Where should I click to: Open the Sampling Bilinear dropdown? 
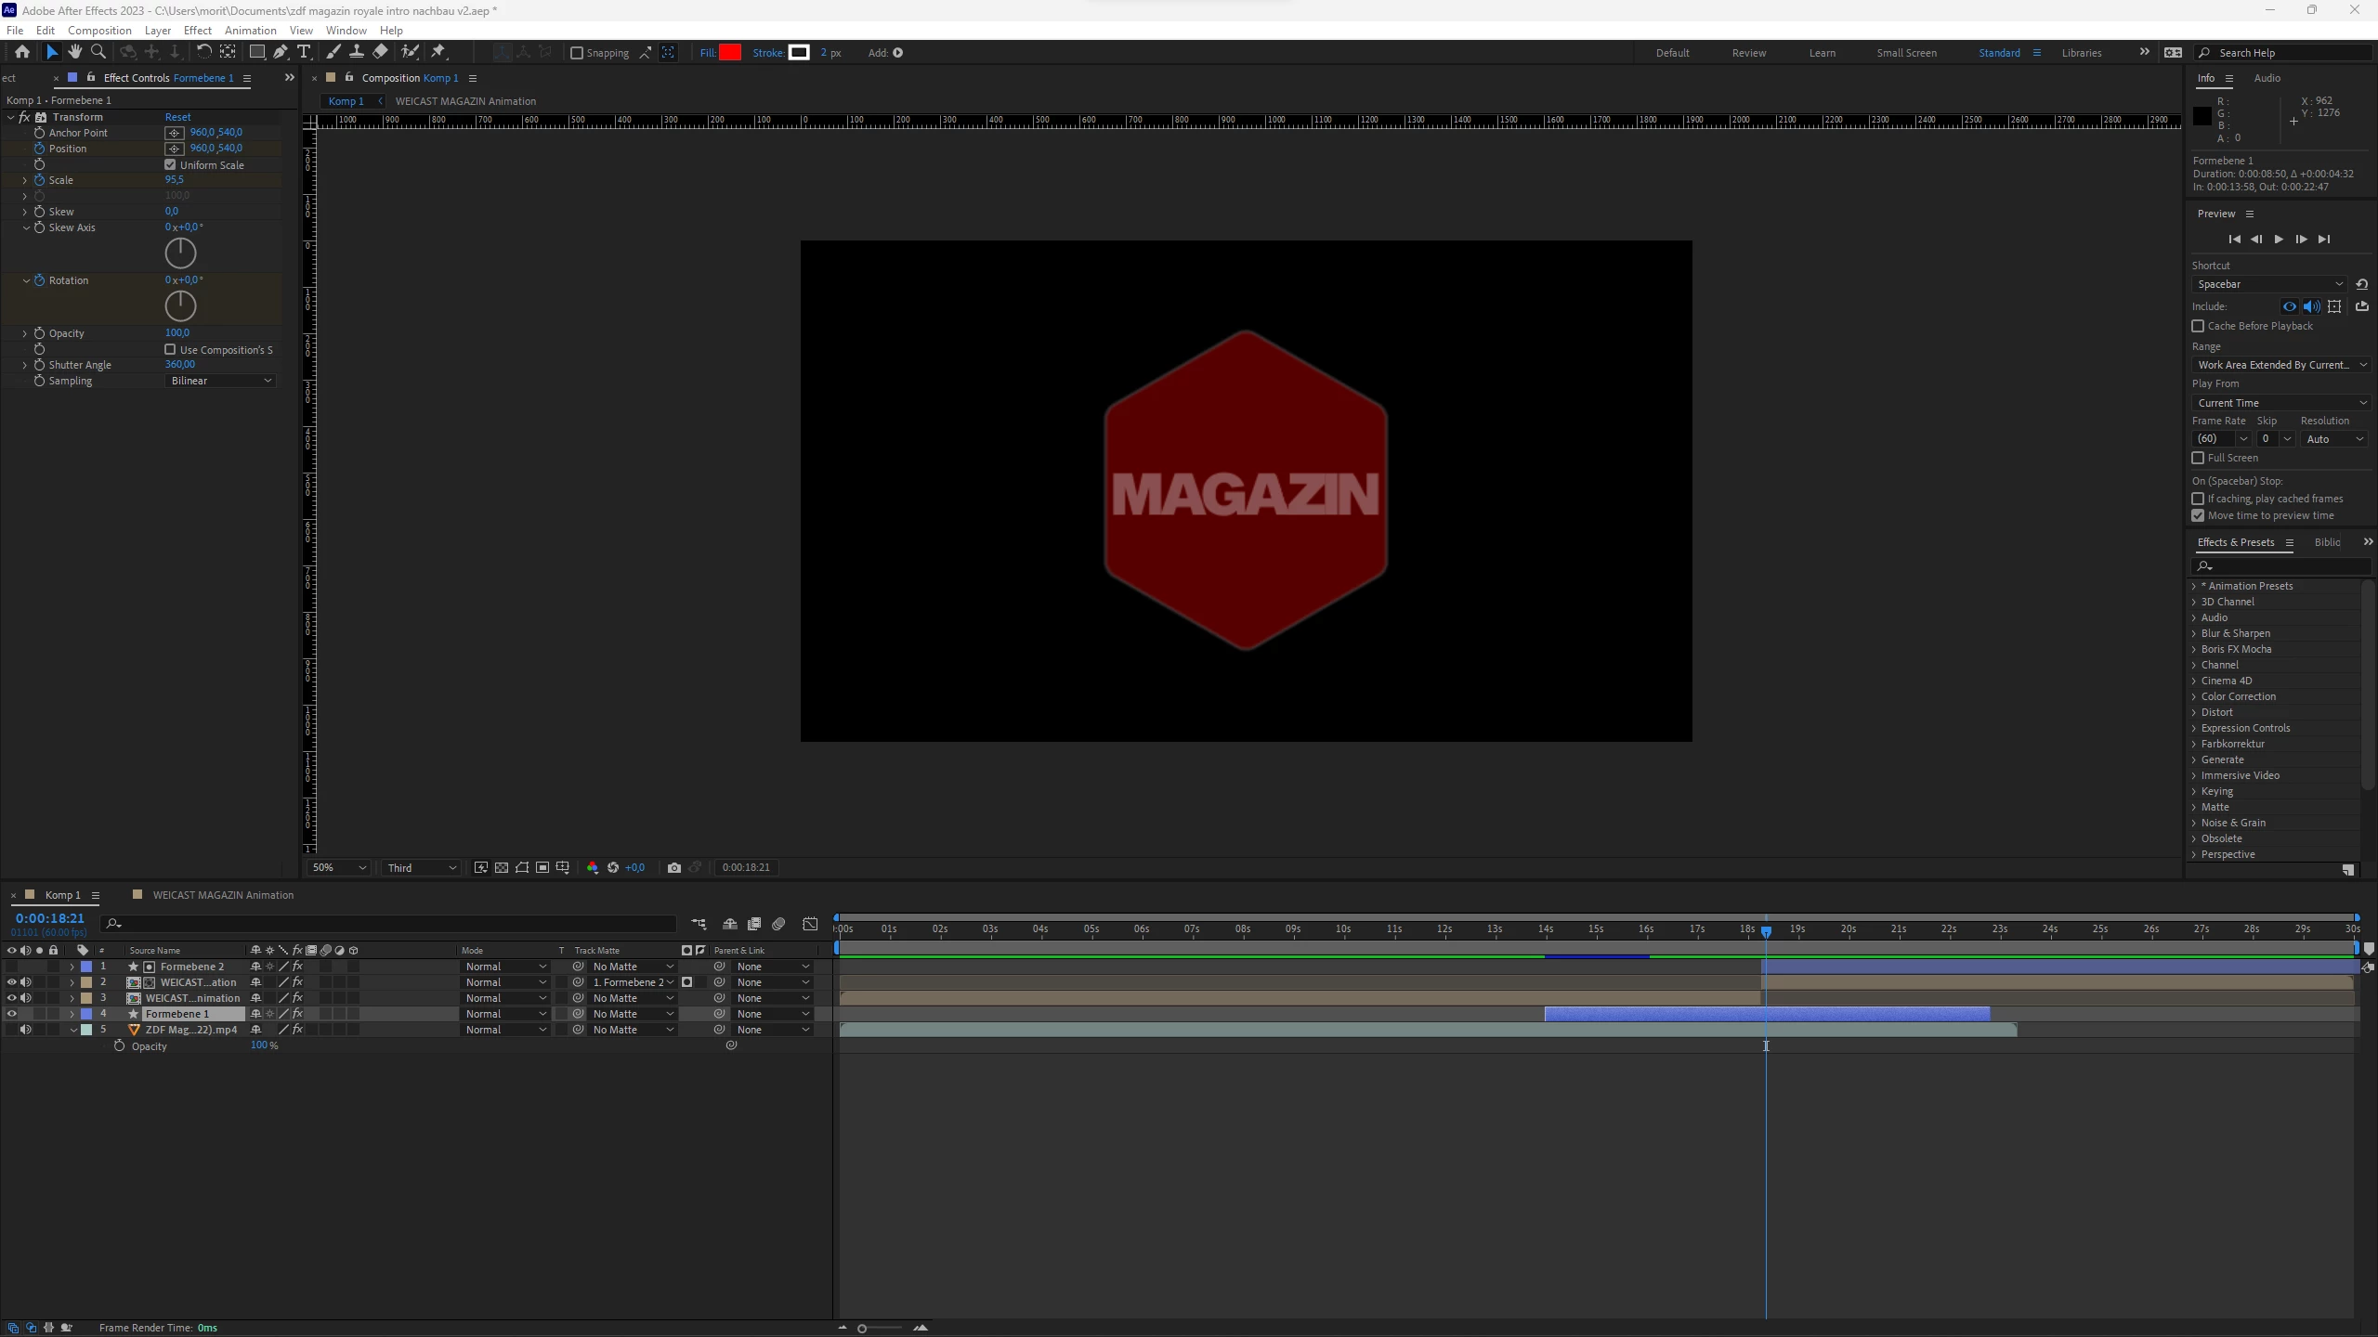pos(221,381)
